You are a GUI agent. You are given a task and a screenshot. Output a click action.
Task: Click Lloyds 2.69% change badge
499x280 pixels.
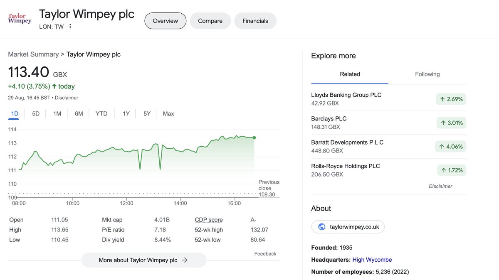451,99
